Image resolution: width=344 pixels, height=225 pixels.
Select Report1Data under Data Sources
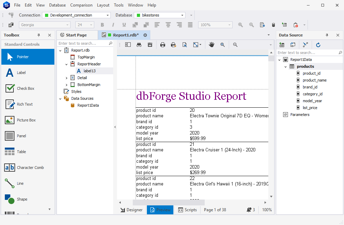(x=88, y=105)
